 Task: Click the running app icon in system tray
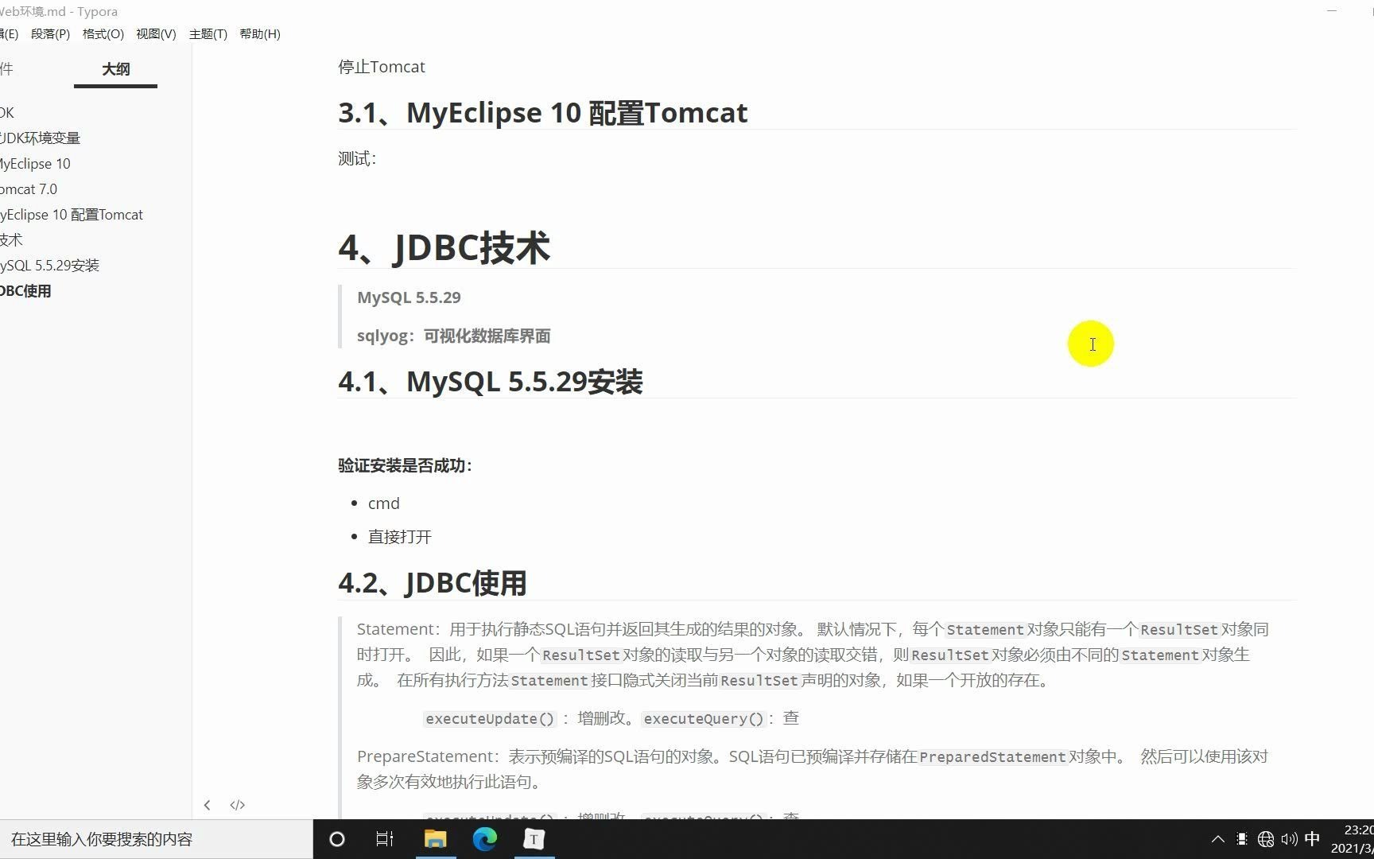(x=1242, y=839)
